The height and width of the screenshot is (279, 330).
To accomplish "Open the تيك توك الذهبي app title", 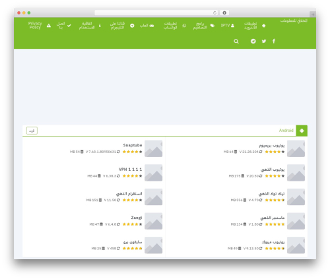I will coord(271,194).
